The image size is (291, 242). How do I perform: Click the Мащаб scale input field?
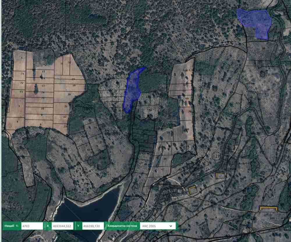[x=32, y=226]
